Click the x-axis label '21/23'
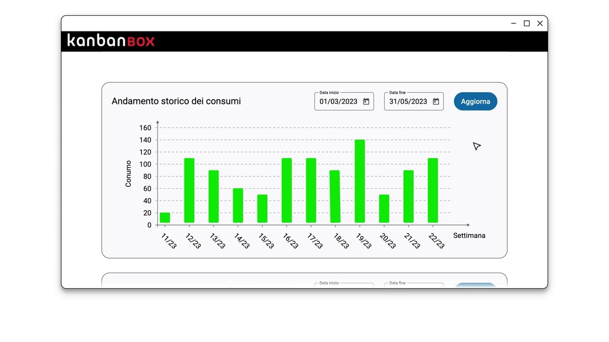The width and height of the screenshot is (609, 342). tap(412, 241)
